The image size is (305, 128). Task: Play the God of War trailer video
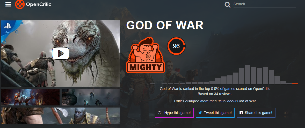coord(61,53)
